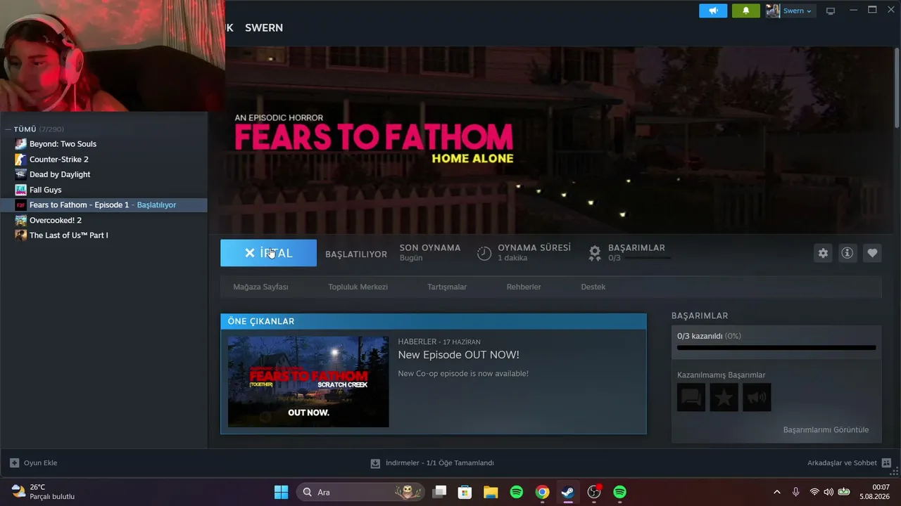Open the Scratch Creek news thumbnail
The height and width of the screenshot is (506, 901).
coord(308,382)
